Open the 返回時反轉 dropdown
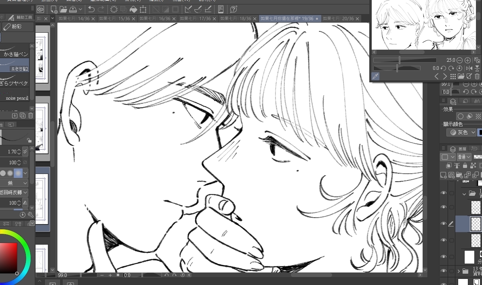The image size is (482, 285). (x=14, y=193)
